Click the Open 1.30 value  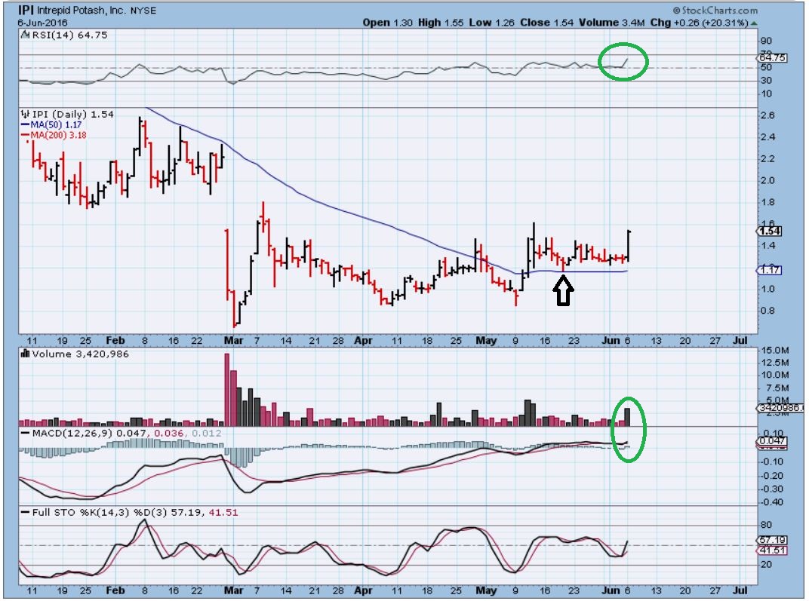387,23
